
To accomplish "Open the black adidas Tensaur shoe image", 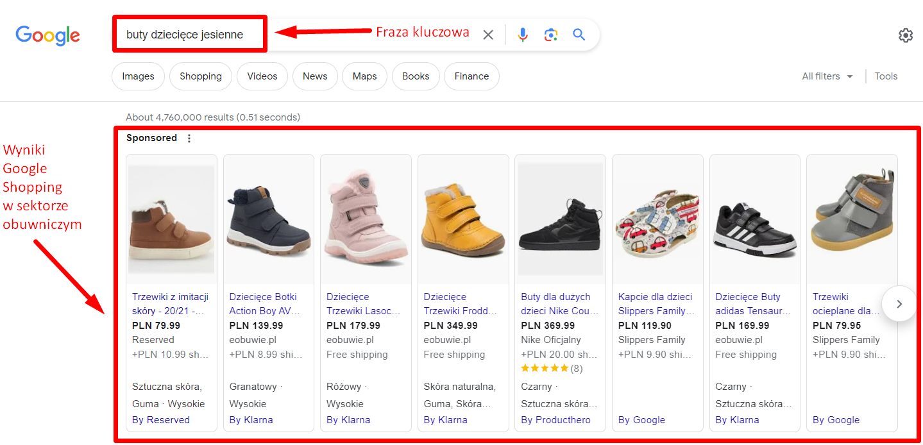I will (x=755, y=219).
